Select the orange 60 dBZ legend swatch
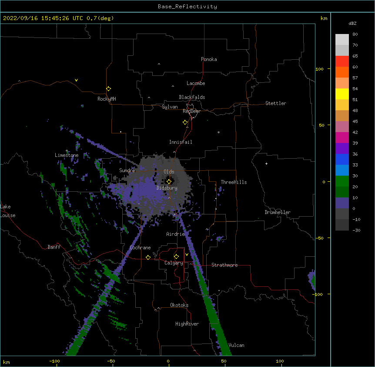 (x=342, y=72)
